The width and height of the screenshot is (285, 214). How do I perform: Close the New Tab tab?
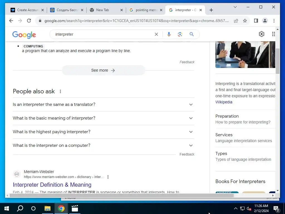point(122,10)
